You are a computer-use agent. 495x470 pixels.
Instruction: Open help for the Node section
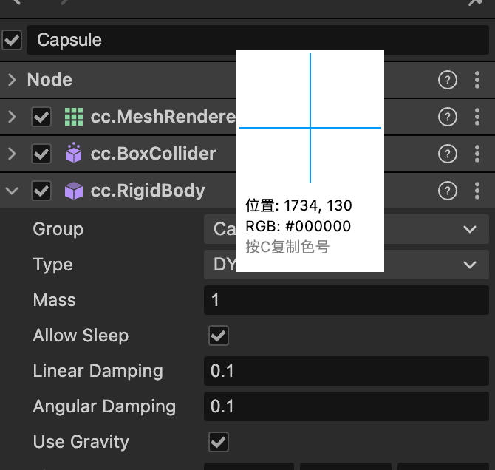pos(447,80)
